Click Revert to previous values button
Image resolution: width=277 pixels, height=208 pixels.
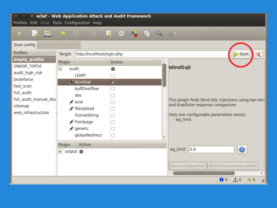click(x=233, y=166)
